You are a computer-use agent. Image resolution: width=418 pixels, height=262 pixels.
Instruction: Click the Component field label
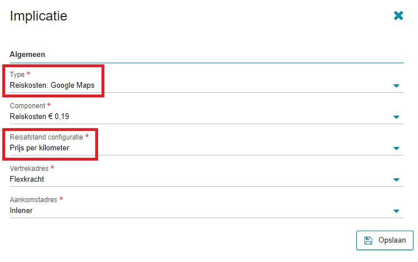(27, 106)
